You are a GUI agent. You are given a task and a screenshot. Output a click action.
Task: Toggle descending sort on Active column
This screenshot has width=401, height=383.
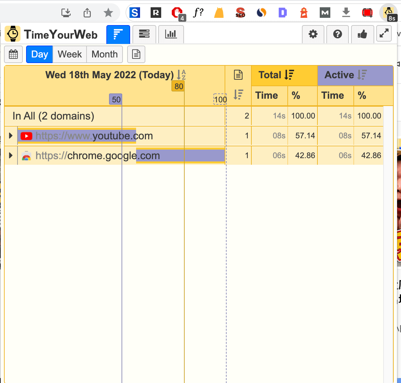pyautogui.click(x=362, y=75)
